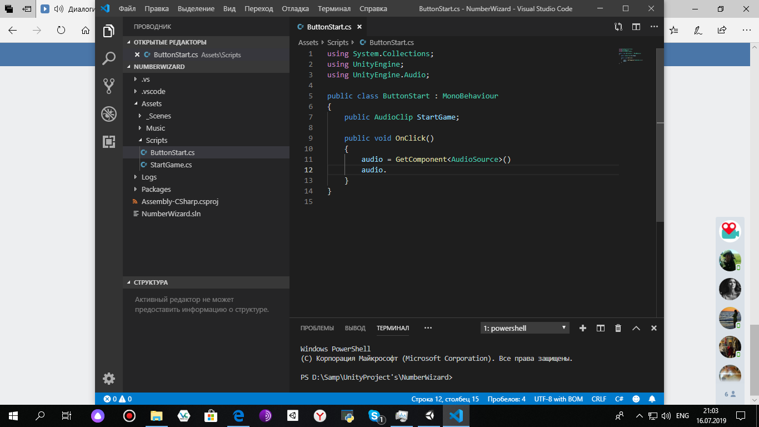Open the Extensions view in the activity bar
The width and height of the screenshot is (759, 427).
[x=109, y=141]
